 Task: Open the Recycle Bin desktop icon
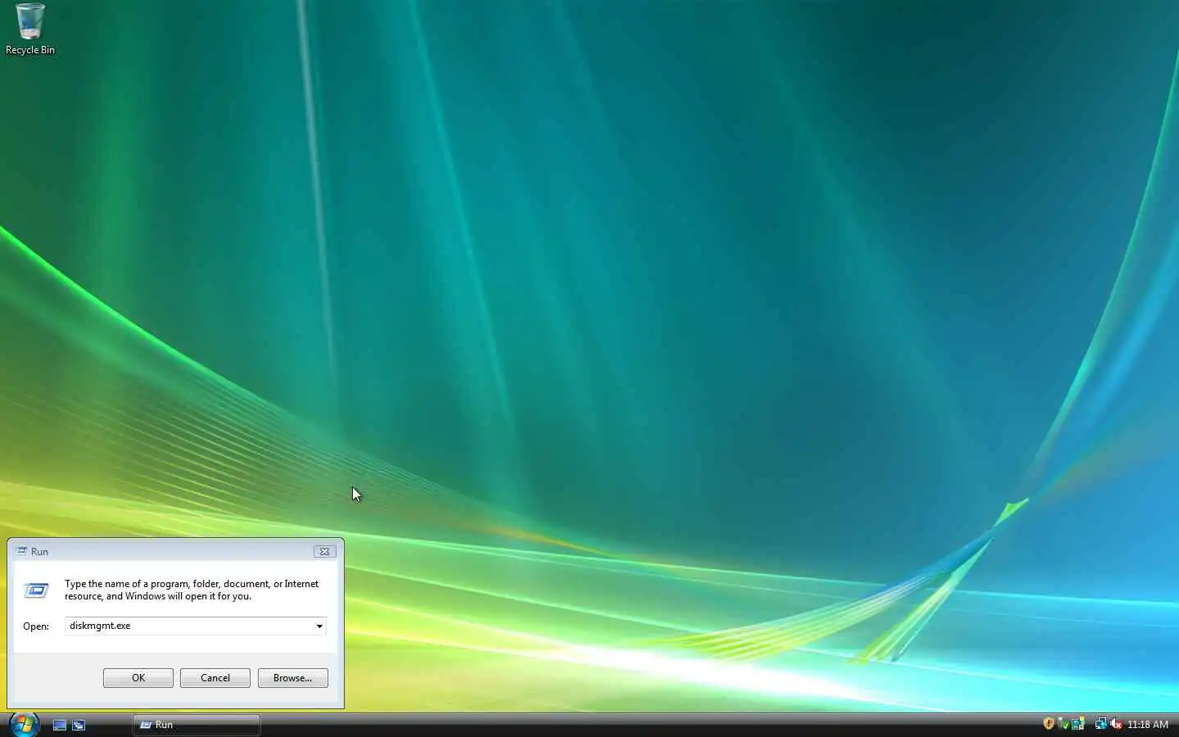[30, 29]
